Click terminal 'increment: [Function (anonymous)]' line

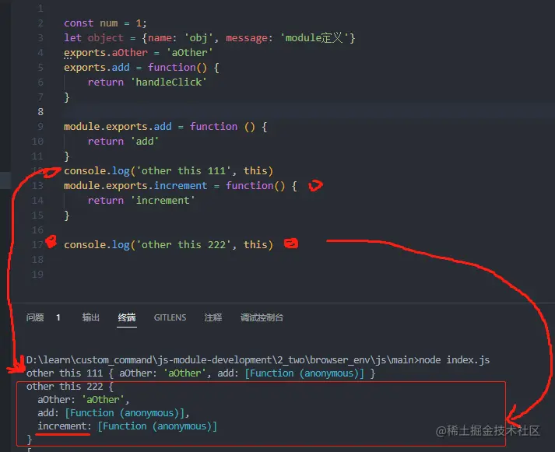[128, 426]
